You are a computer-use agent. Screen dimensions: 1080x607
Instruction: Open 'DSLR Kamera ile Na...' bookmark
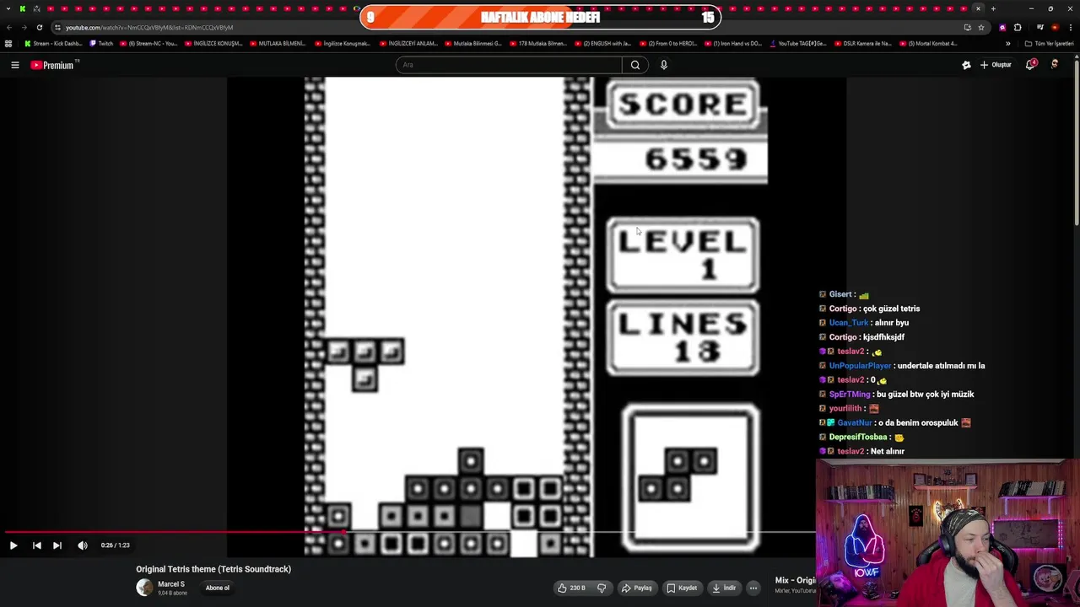[x=863, y=43]
